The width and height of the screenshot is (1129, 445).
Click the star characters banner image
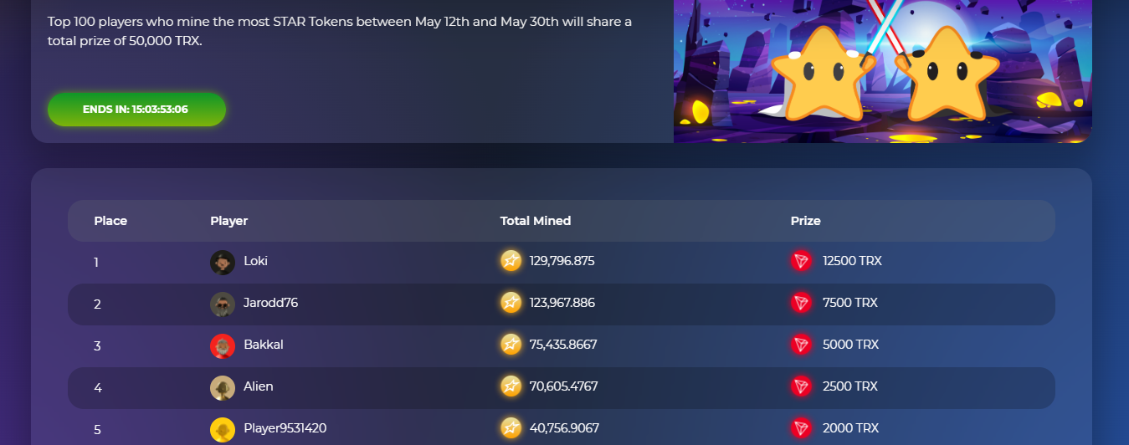[x=882, y=71]
